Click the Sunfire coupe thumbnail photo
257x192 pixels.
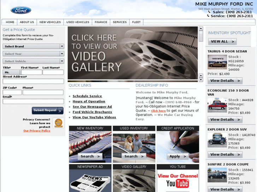click(217, 175)
